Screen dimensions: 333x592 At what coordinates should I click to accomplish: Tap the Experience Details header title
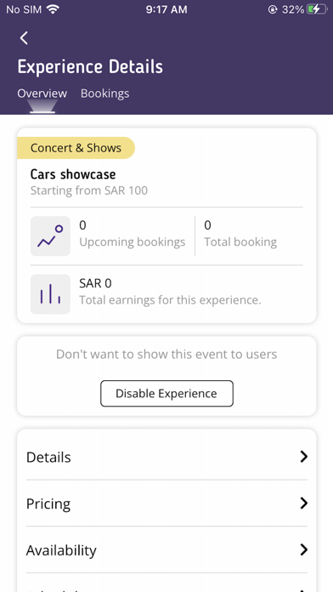[90, 66]
